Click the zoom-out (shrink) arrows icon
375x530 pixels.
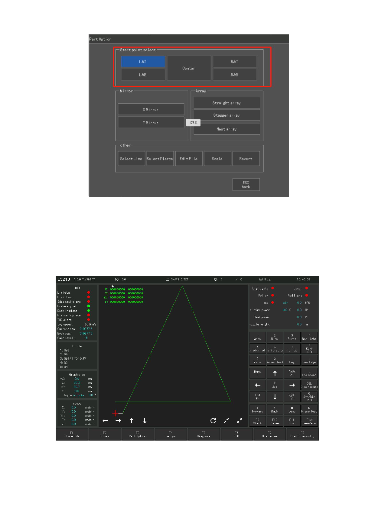tap(226, 421)
